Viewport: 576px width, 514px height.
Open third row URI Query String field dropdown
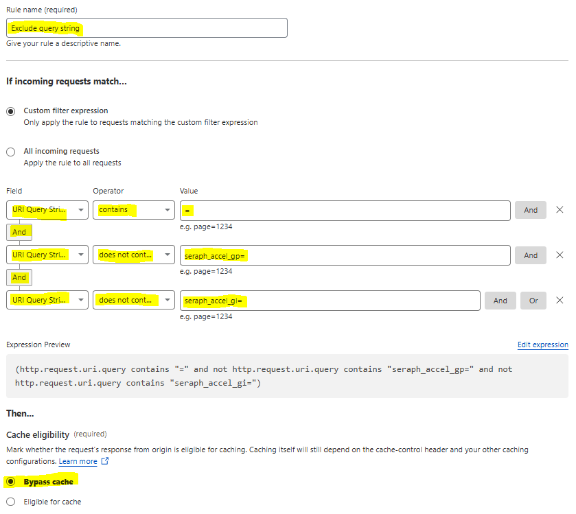point(47,301)
